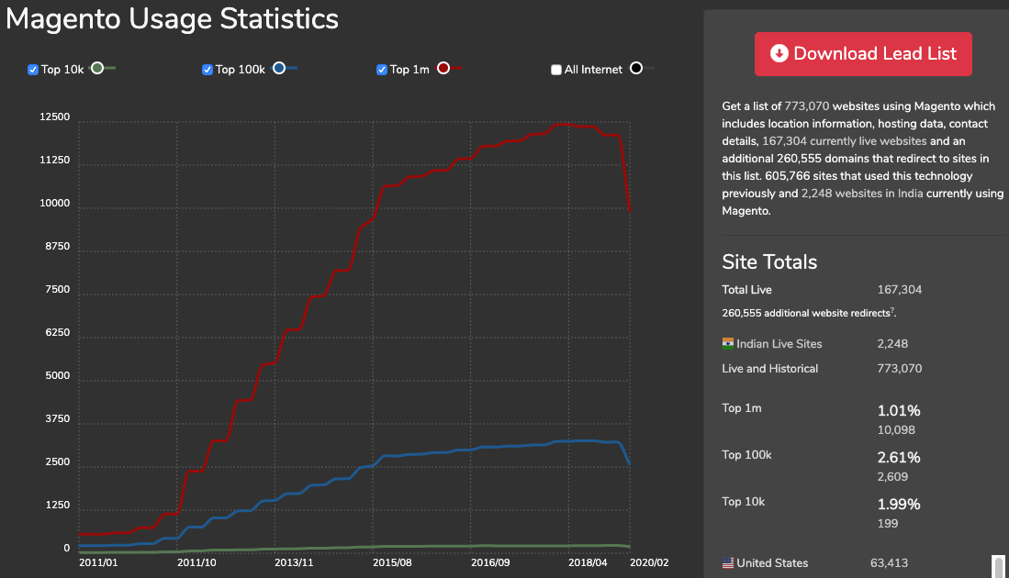
Task: Click the download arrow icon in the red button
Action: coord(779,53)
